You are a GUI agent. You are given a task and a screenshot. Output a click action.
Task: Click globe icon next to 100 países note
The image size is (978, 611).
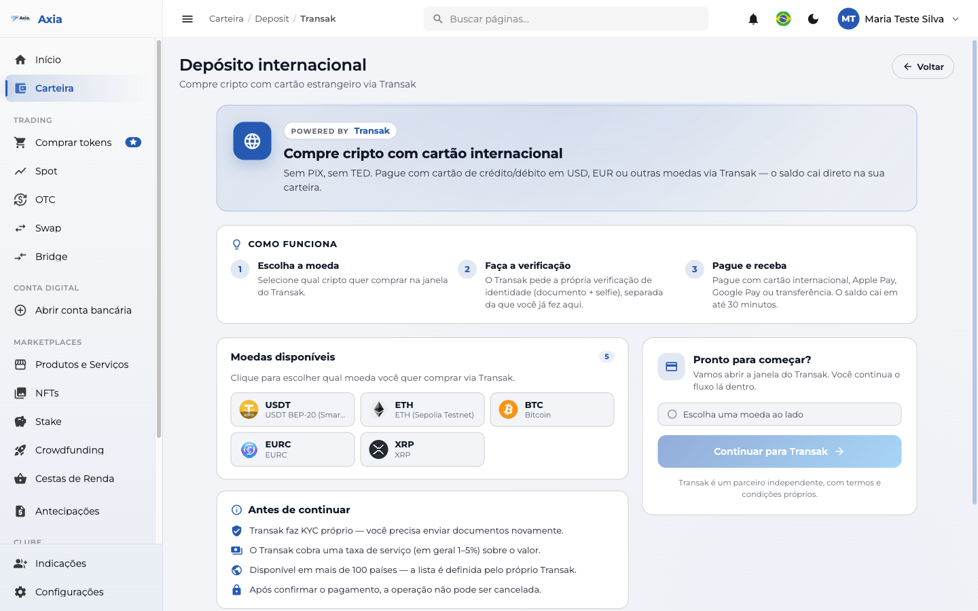(236, 570)
